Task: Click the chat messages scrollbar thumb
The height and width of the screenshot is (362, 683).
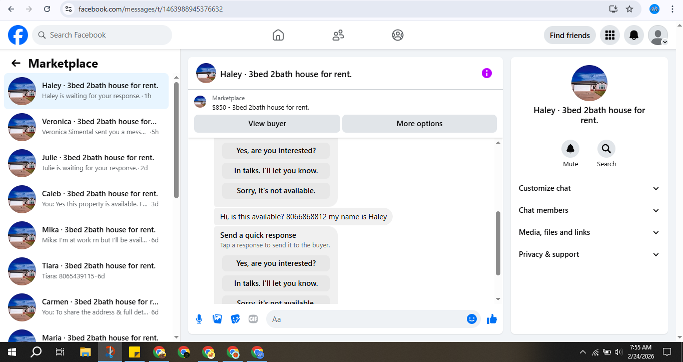Action: (x=498, y=243)
